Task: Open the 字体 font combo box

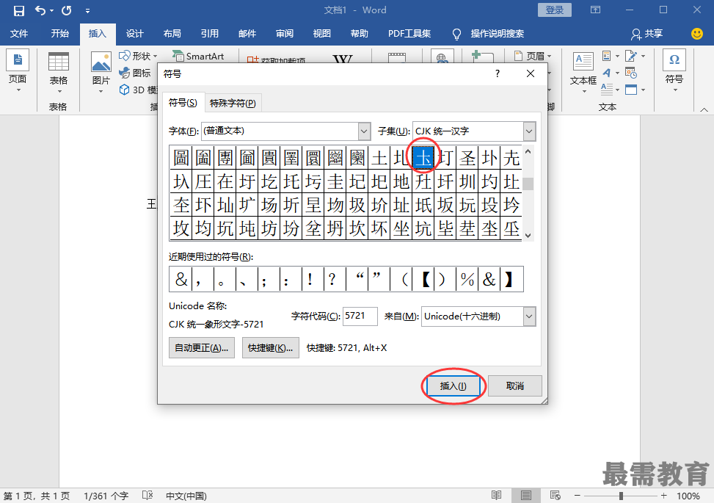Action: (285, 131)
